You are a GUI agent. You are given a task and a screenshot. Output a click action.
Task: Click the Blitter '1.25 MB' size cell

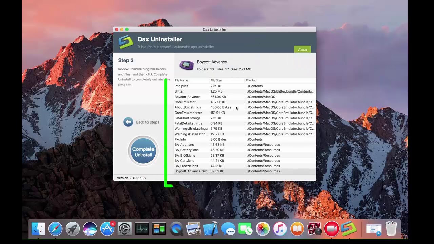point(216,91)
